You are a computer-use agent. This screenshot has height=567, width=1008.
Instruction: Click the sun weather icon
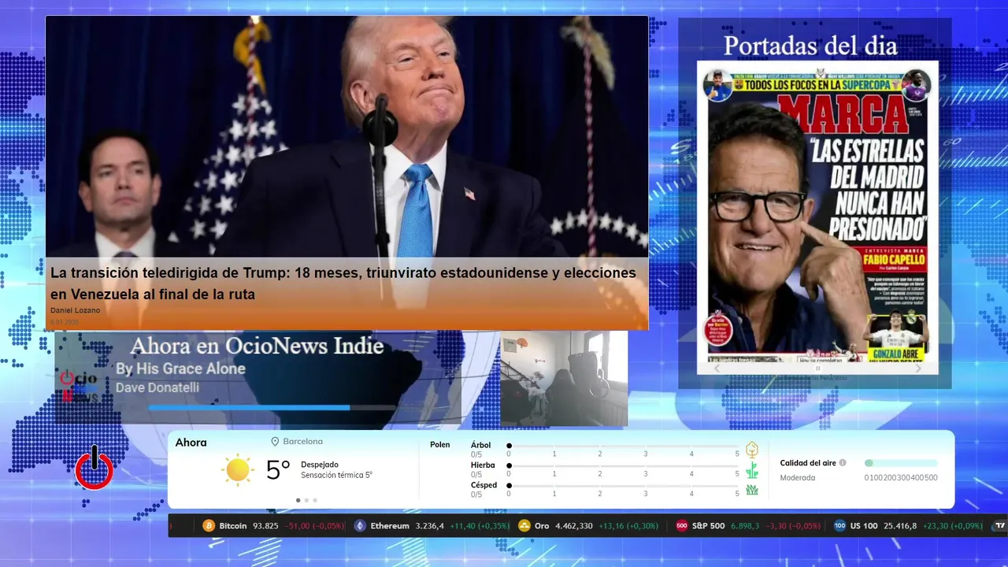pos(237,470)
